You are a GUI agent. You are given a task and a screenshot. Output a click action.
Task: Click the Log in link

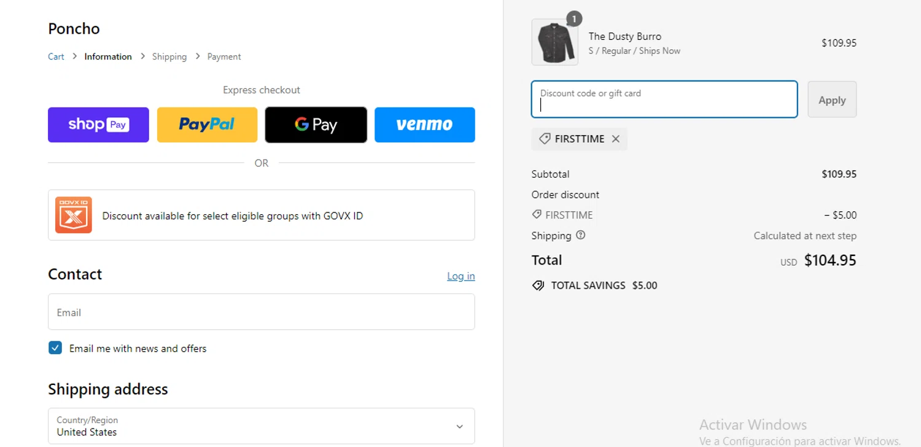click(x=460, y=276)
